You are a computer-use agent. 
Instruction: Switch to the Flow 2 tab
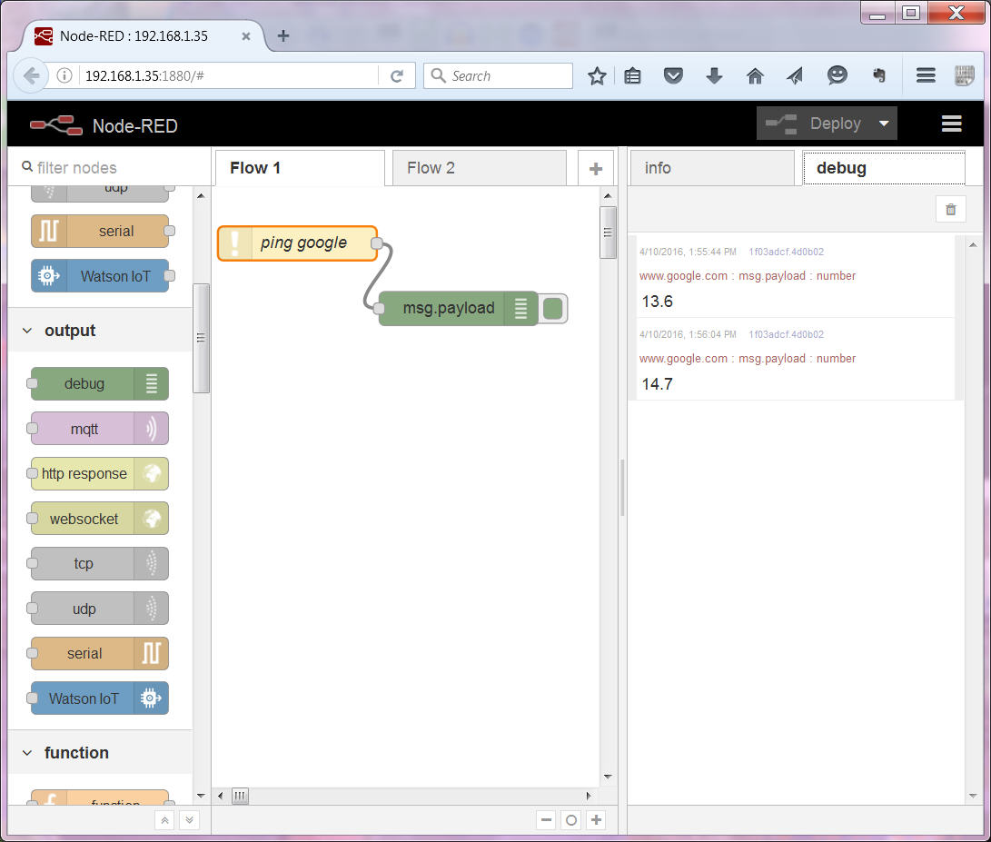click(x=431, y=168)
